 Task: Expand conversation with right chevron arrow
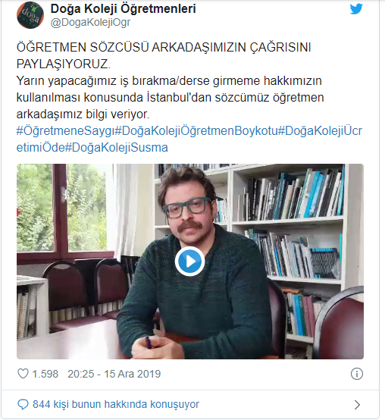point(357,405)
